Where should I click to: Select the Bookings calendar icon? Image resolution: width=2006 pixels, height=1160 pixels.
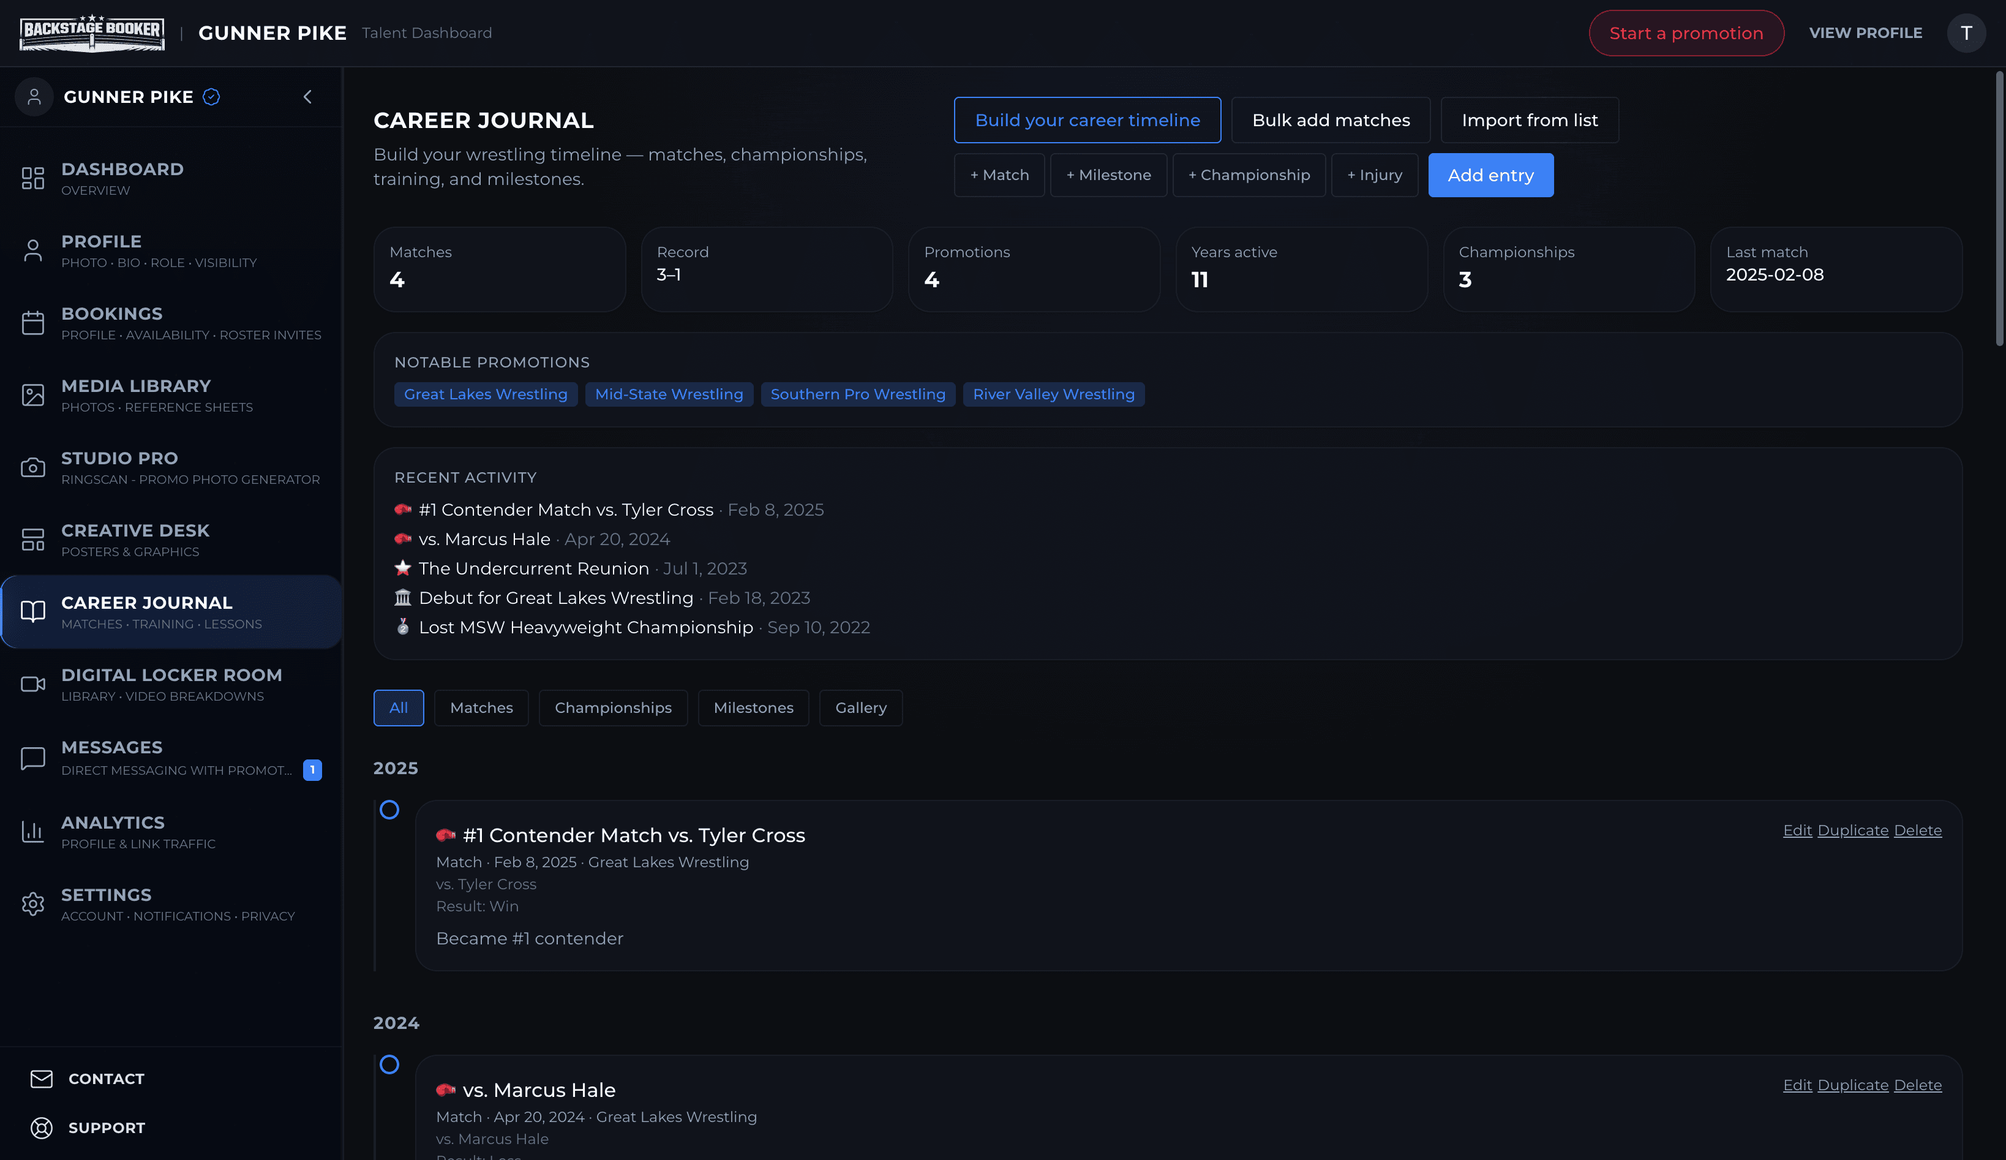pos(32,322)
